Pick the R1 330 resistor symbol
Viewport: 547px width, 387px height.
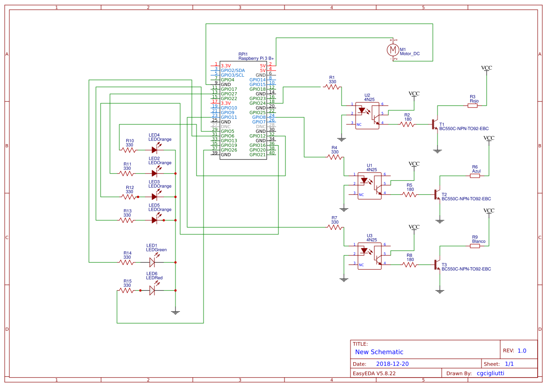331,87
